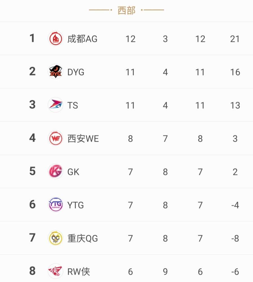Screen dimensions: 253x282
Task: Open the DYG team name link
Action: pyautogui.click(x=76, y=72)
